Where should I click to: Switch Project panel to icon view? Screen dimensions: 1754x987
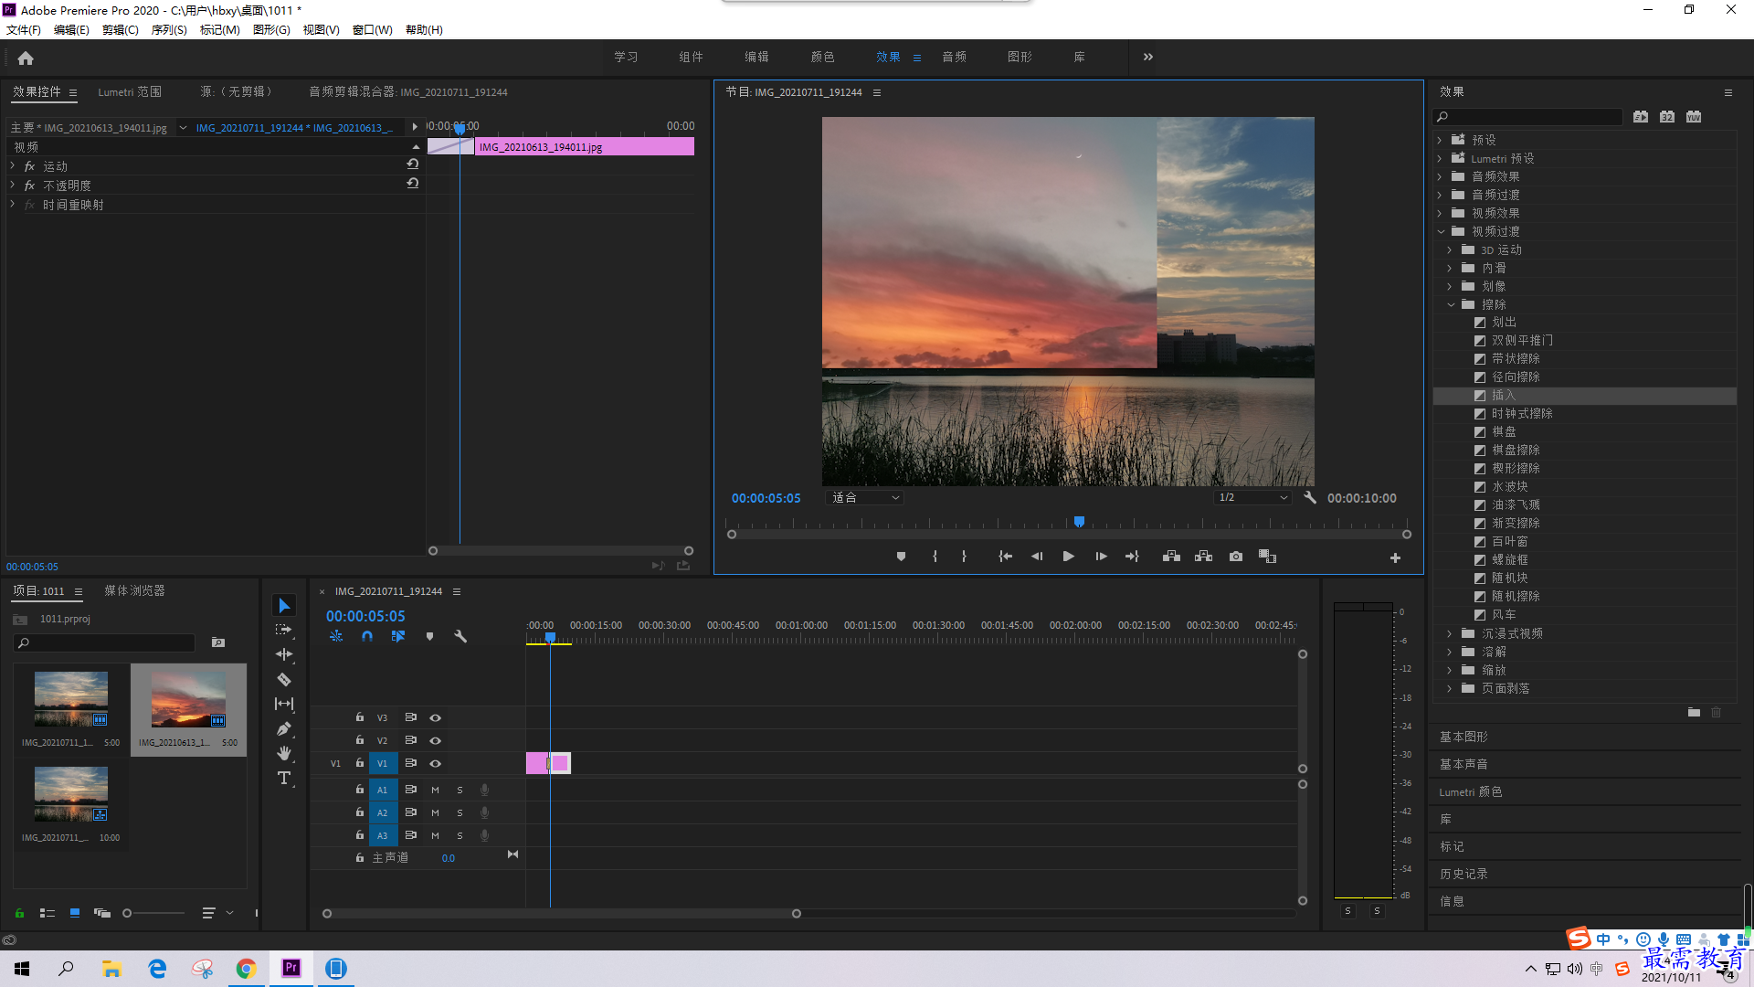(75, 913)
